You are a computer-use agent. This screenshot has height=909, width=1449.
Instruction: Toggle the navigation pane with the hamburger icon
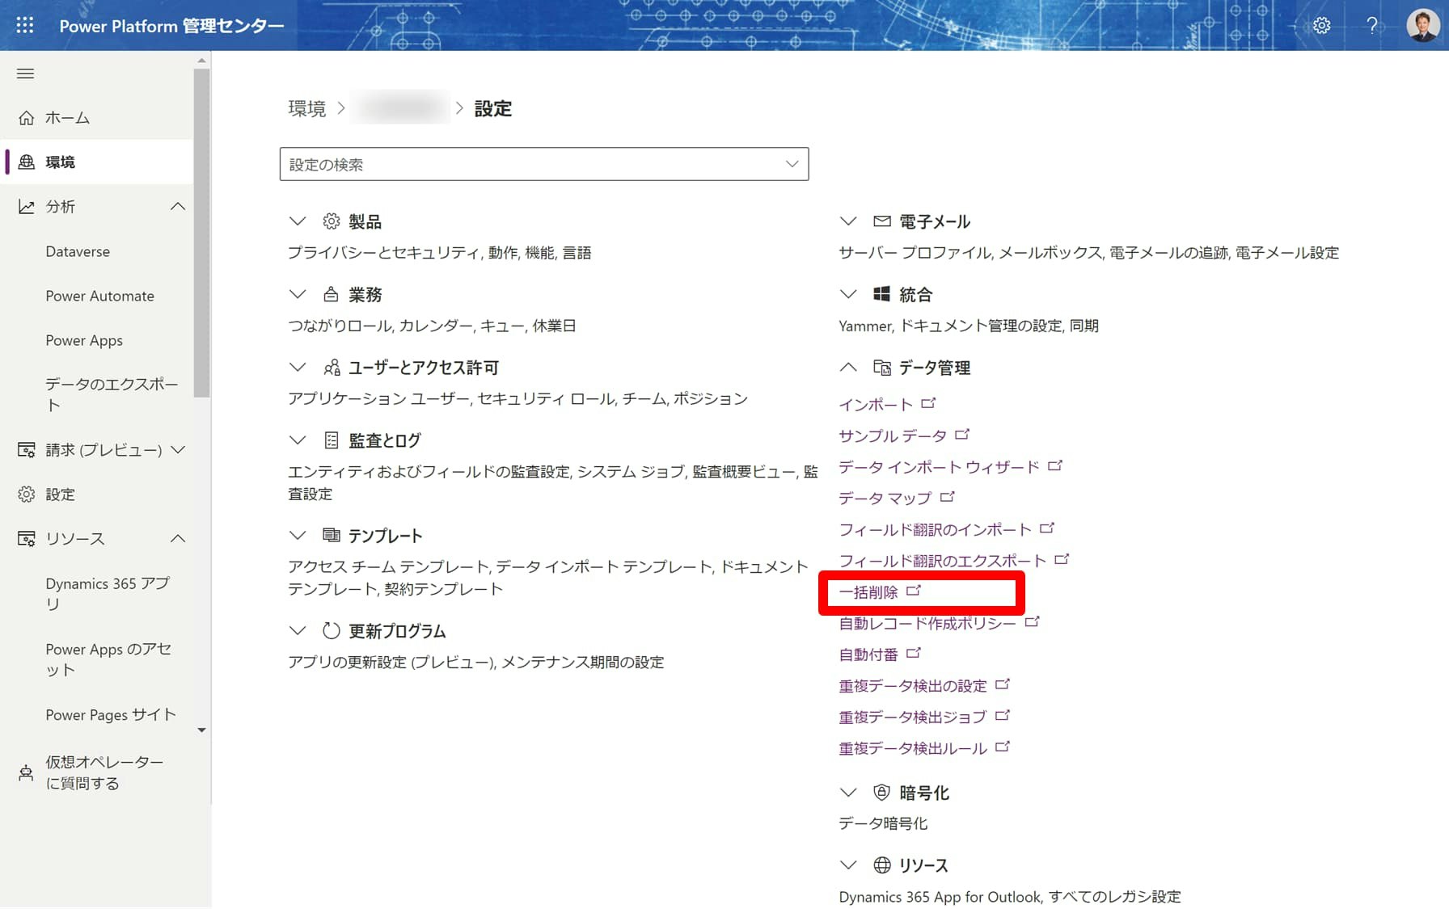[x=25, y=73]
